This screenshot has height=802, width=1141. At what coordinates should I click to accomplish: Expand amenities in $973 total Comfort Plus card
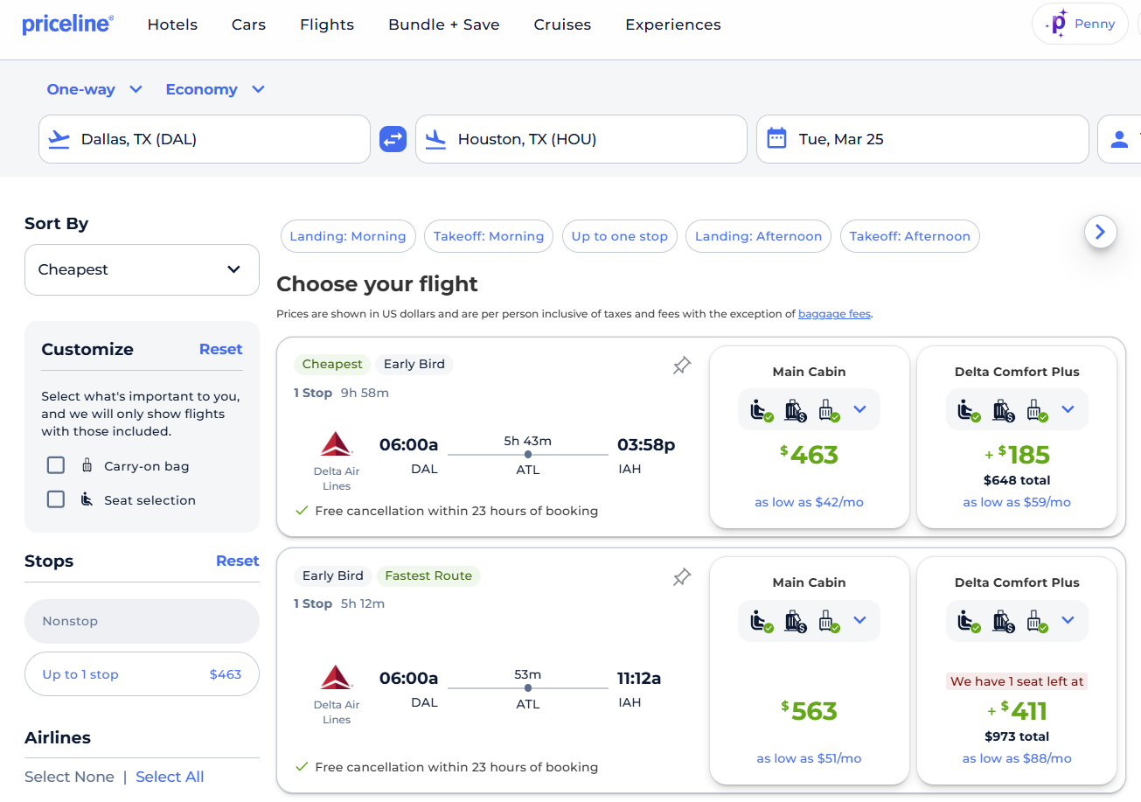(1068, 620)
